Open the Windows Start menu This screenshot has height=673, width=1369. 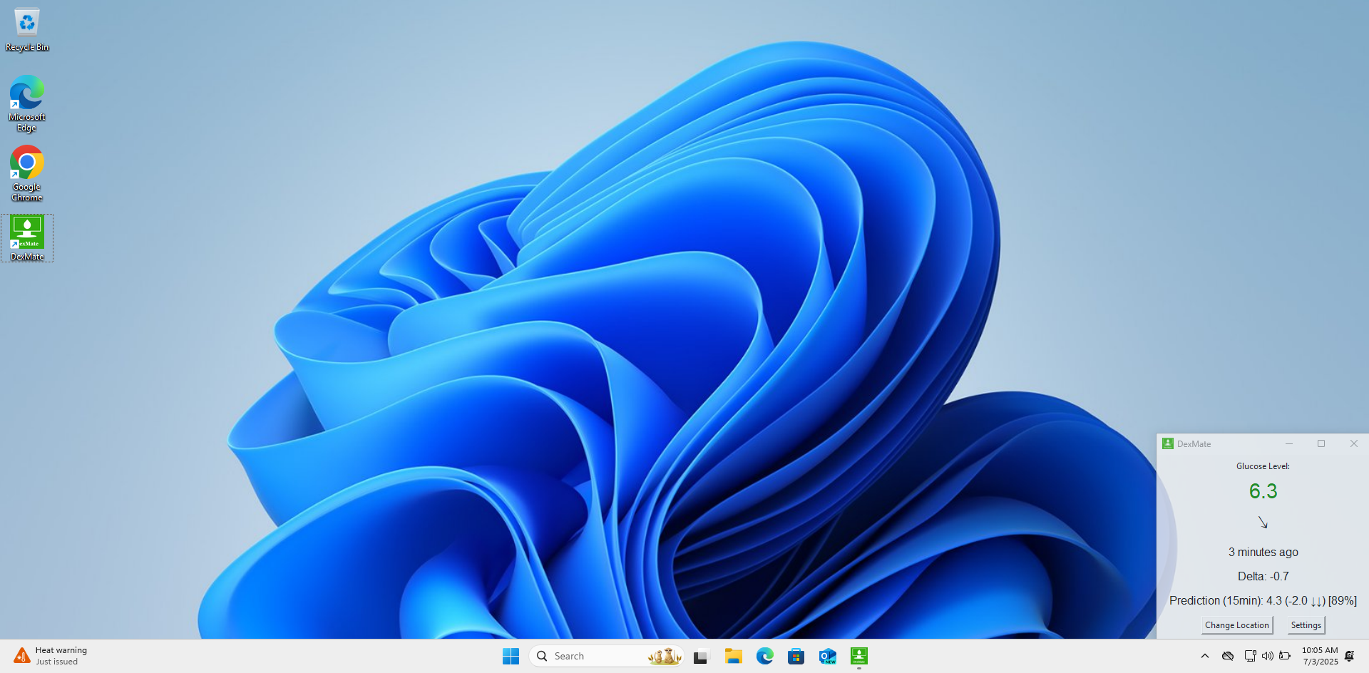[511, 656]
